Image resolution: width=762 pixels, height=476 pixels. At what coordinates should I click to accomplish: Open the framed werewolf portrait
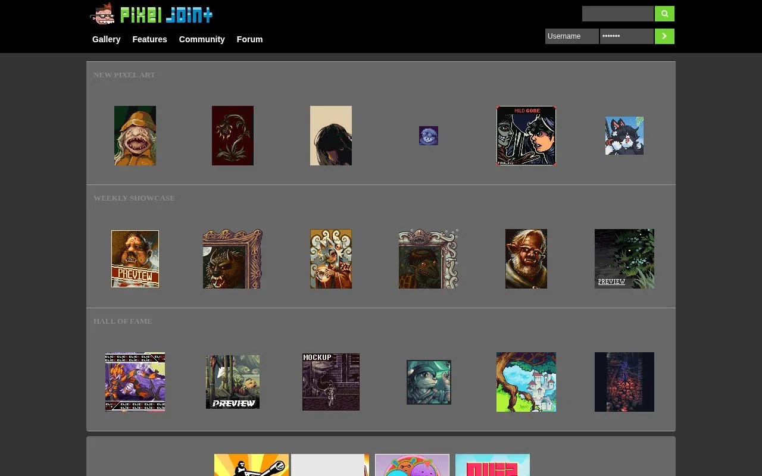(x=233, y=259)
